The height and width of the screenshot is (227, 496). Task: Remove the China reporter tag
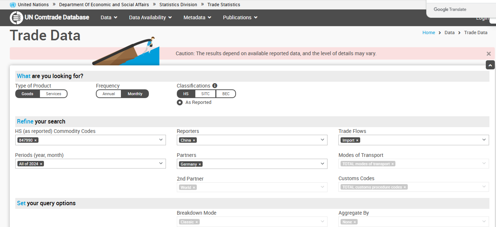[x=194, y=140]
